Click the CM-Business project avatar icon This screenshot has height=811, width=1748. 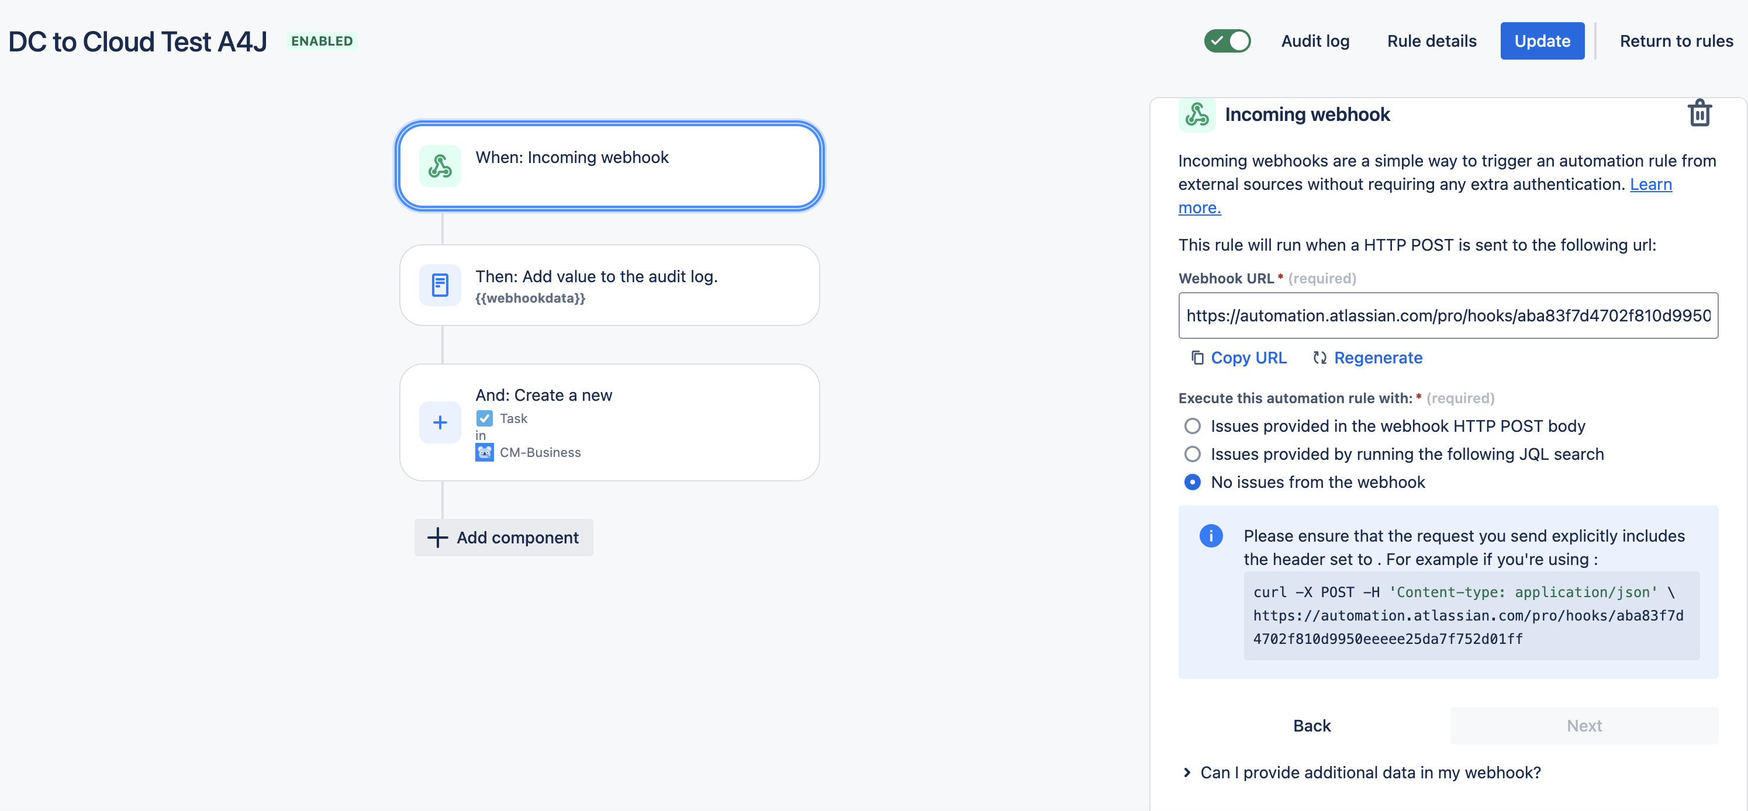485,452
